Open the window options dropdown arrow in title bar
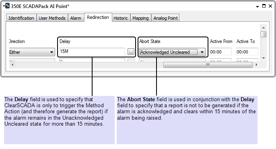Screen dimensions: 276x149 [257, 7]
